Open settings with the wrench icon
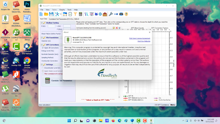The image size is (220, 124). coord(111,14)
